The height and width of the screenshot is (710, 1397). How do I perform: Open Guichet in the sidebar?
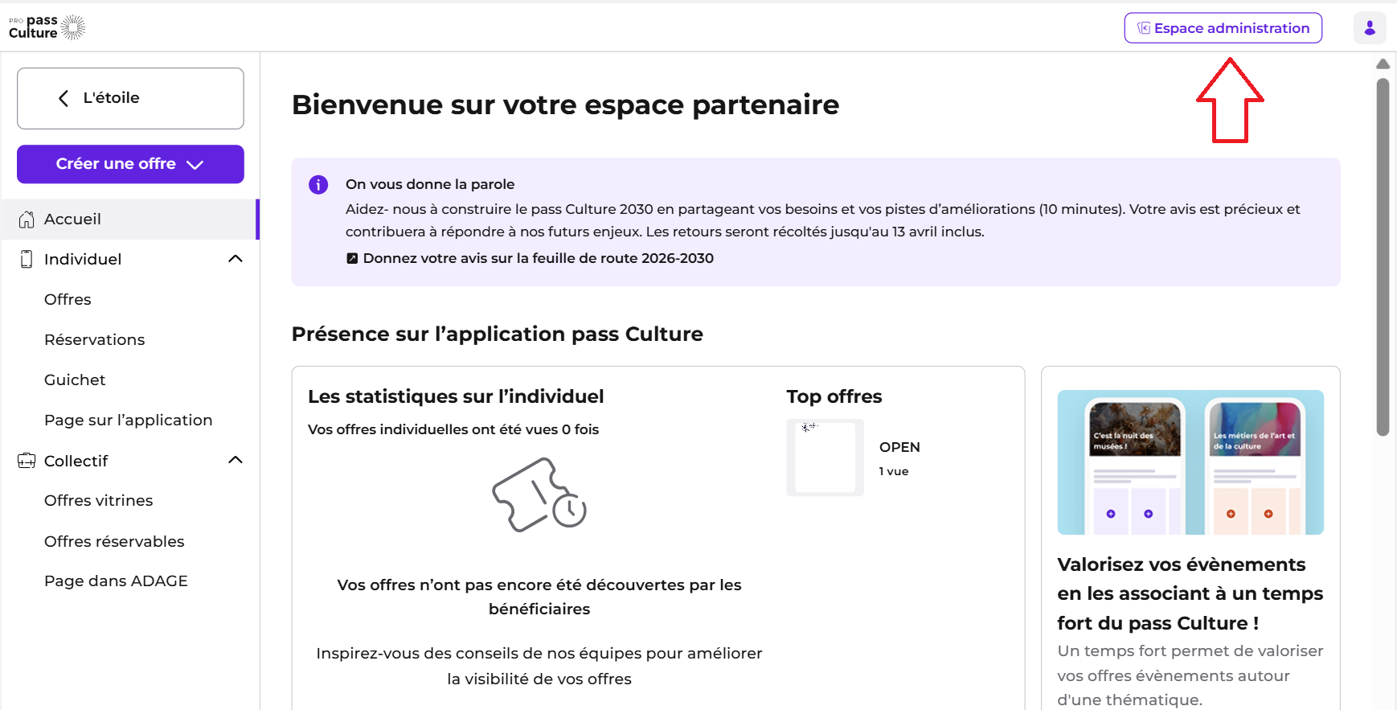point(75,380)
